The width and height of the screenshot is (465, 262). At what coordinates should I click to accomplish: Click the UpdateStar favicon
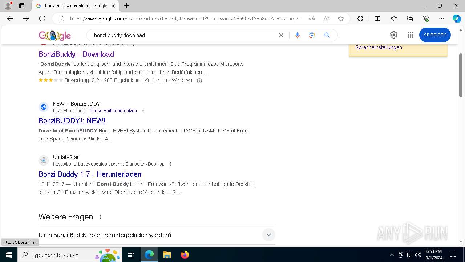point(44,160)
